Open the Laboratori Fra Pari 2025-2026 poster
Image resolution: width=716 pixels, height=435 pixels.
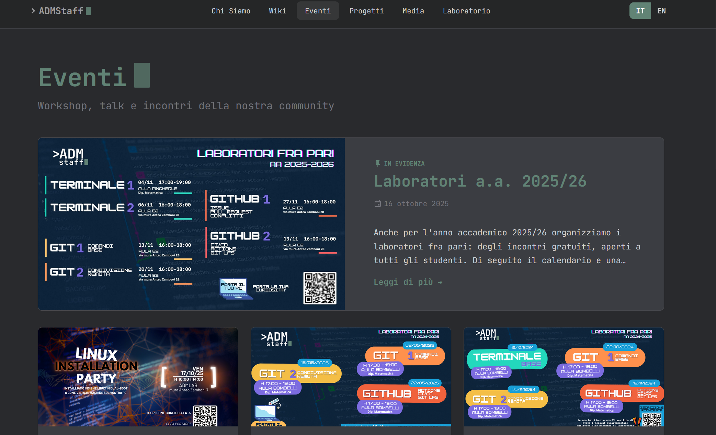point(191,224)
